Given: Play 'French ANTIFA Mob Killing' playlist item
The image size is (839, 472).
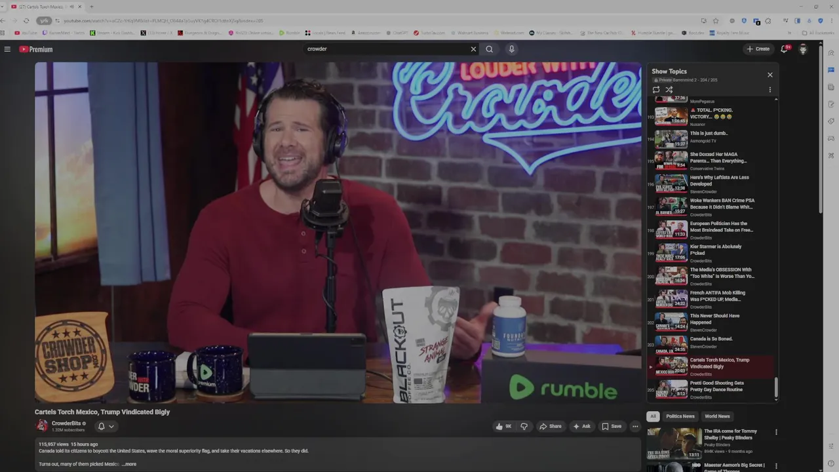Looking at the screenshot, I should (x=711, y=299).
